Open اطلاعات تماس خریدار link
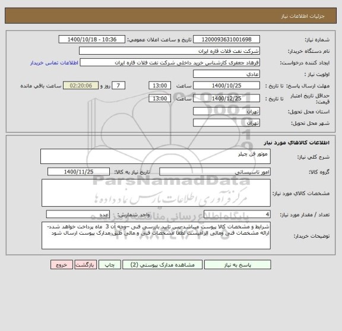This screenshot has height=331, width=342. click(x=54, y=63)
